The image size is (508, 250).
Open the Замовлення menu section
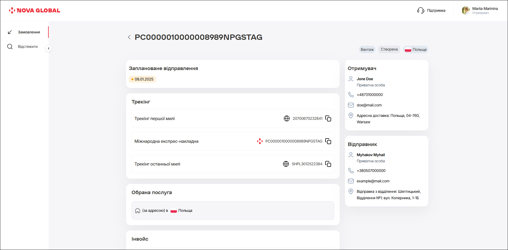(29, 32)
